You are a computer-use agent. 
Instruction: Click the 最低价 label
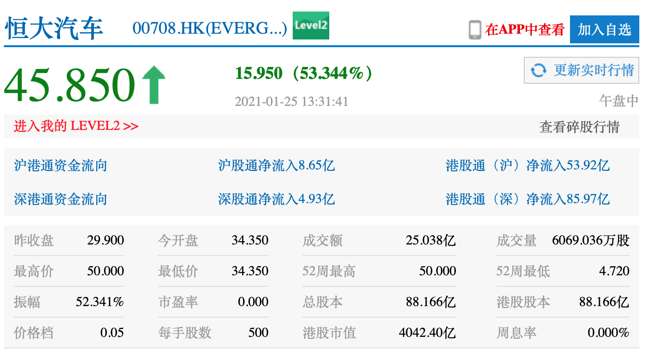point(178,271)
